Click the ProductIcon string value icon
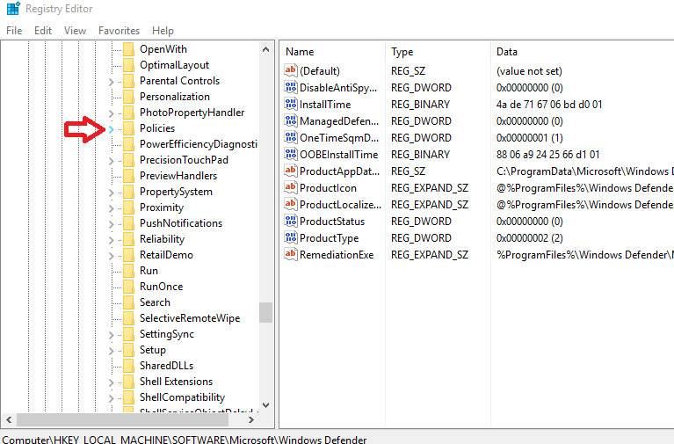The image size is (674, 444). (x=291, y=187)
